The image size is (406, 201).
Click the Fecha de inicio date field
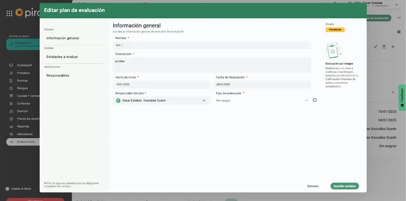tap(162, 85)
